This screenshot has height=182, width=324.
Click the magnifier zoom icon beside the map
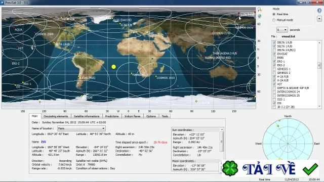tap(259, 9)
